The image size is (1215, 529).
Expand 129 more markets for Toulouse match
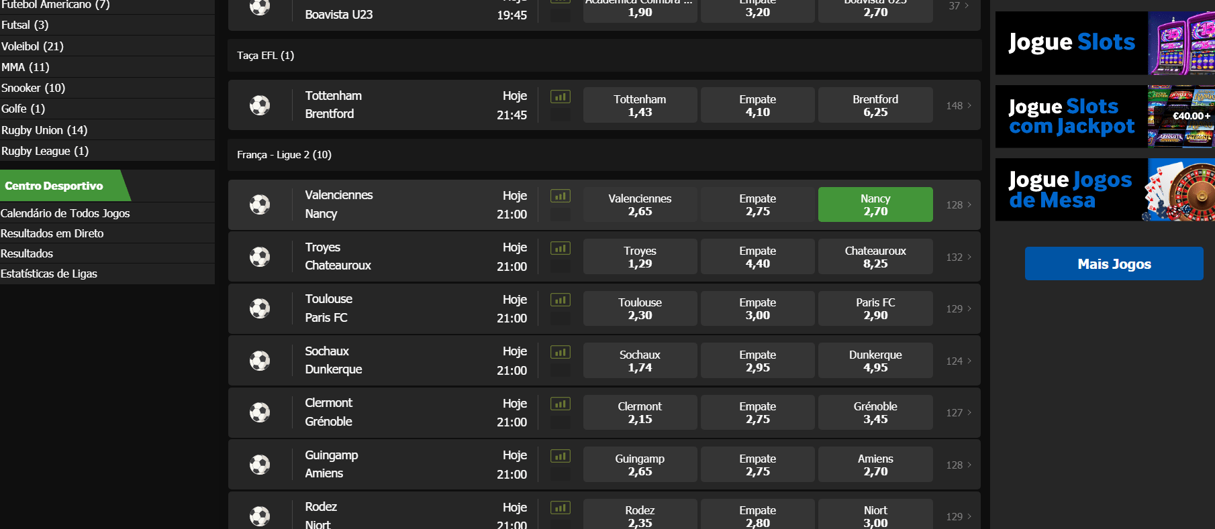[959, 308]
